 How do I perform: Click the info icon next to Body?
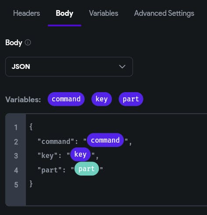(x=28, y=43)
